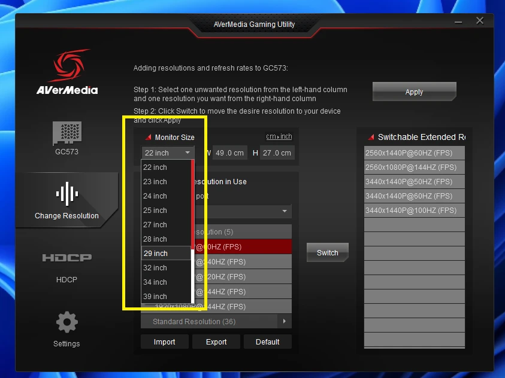Click the Apply button
Image resolution: width=505 pixels, height=378 pixels.
(414, 92)
